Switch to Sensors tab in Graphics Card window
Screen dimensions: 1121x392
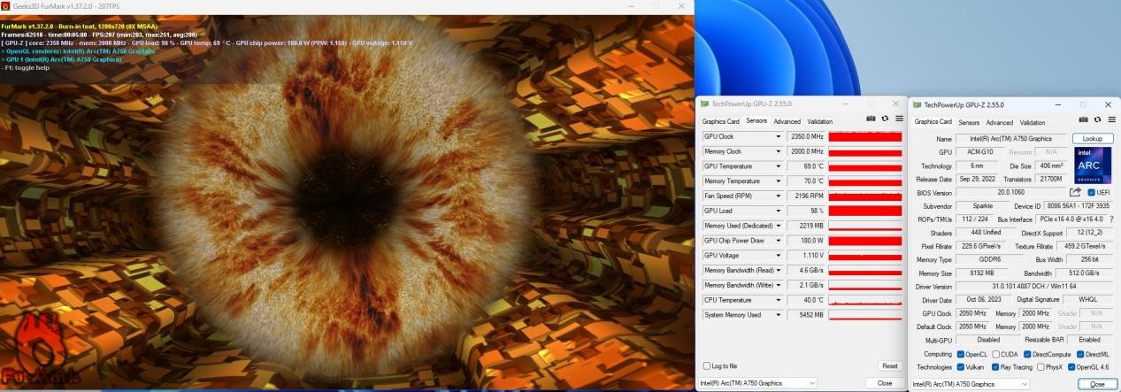[x=969, y=122]
